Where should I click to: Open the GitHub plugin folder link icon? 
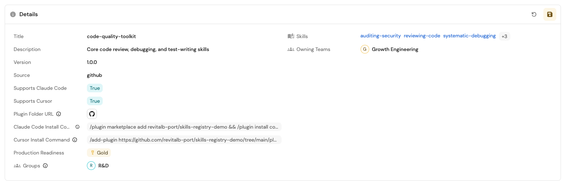92,114
